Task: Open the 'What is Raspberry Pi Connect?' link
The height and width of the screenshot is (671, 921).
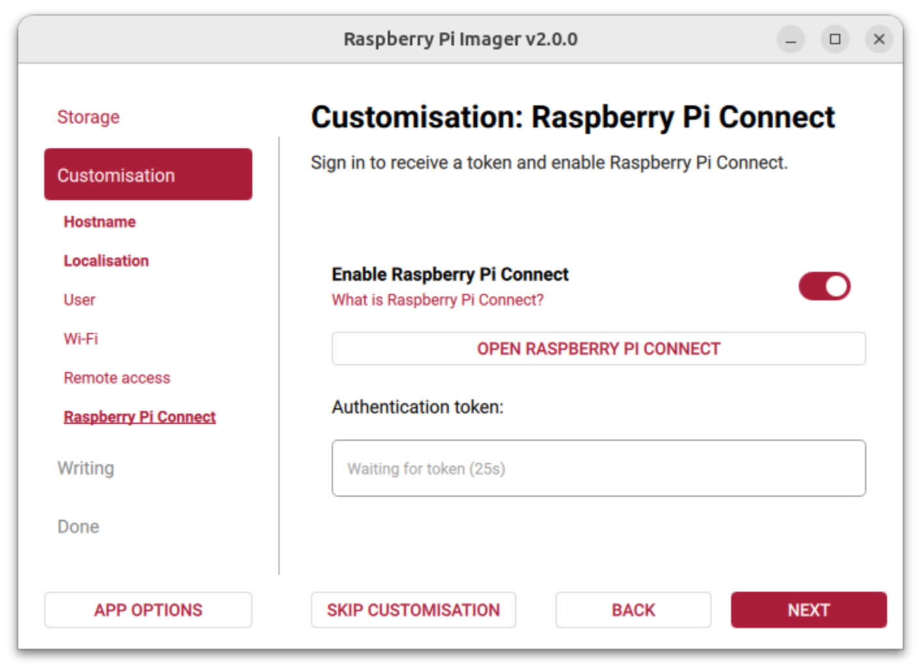Action: click(437, 300)
